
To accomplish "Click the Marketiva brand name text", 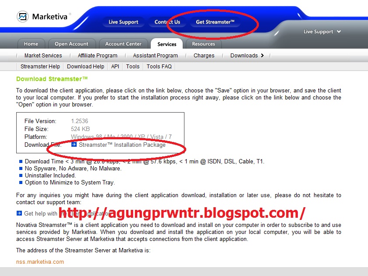I will [x=50, y=17].
